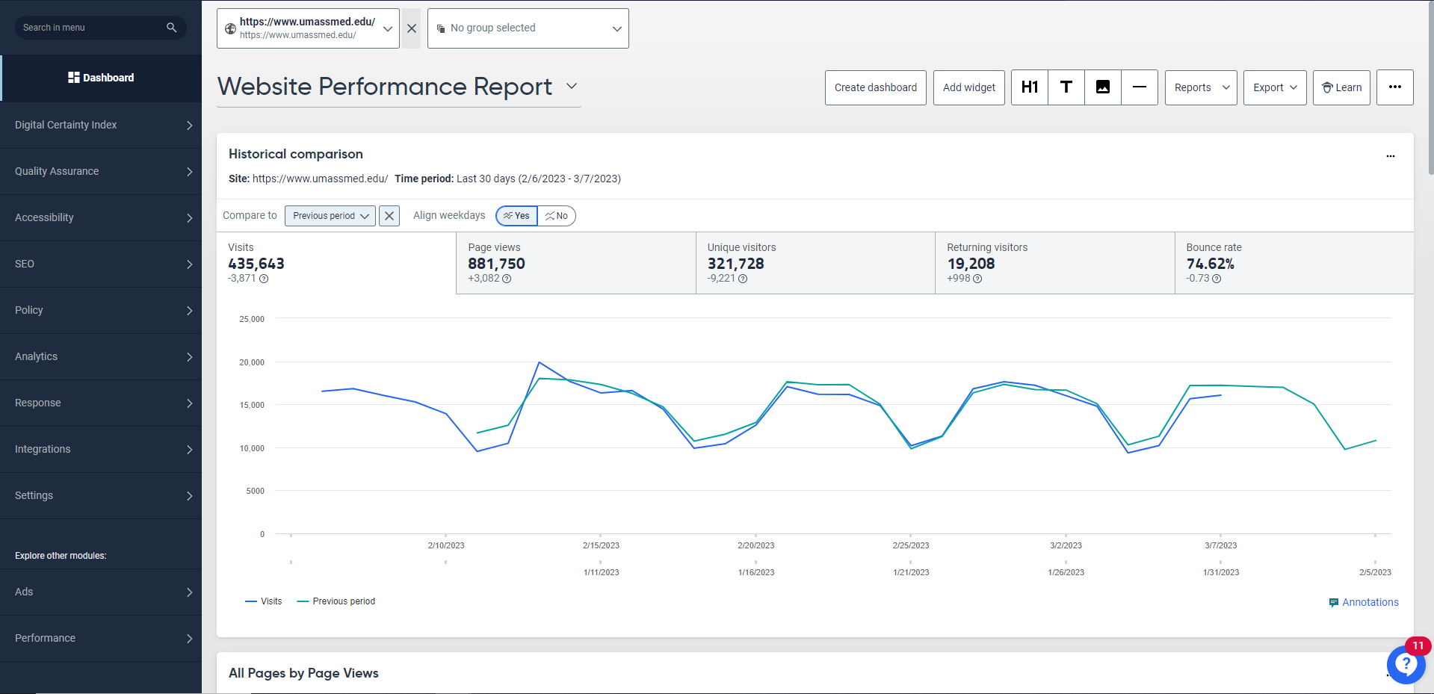The image size is (1434, 694).
Task: Click the Create dashboard button
Action: (x=875, y=87)
